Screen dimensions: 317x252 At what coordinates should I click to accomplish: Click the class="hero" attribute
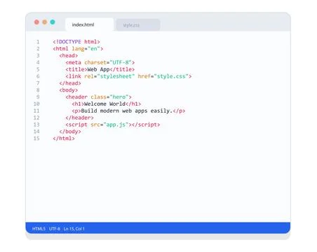[x=109, y=97]
